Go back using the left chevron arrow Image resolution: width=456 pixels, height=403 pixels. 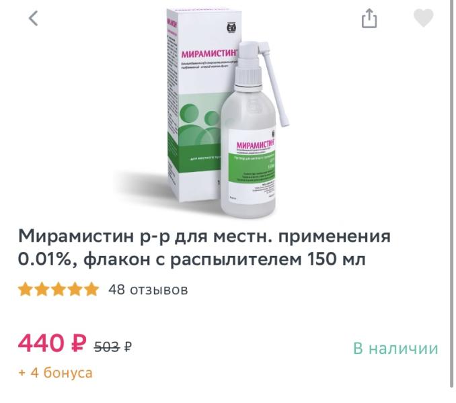33,18
